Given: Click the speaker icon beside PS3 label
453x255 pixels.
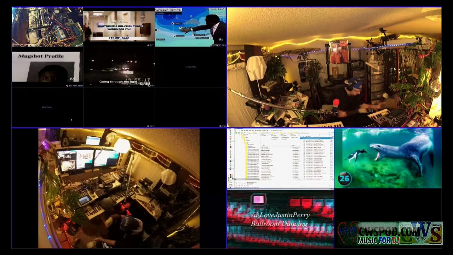Looking at the screenshot, I should [219, 126].
